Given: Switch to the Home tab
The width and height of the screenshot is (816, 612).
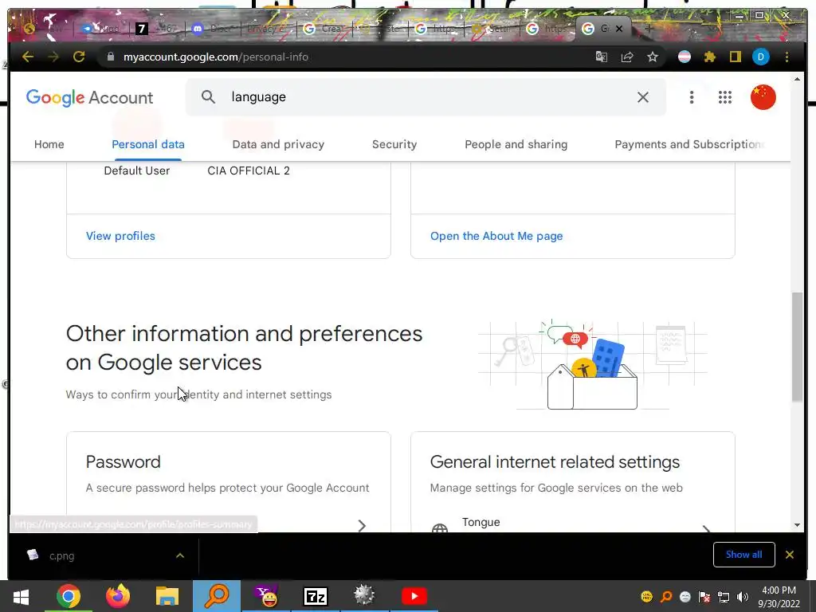Looking at the screenshot, I should coord(49,144).
